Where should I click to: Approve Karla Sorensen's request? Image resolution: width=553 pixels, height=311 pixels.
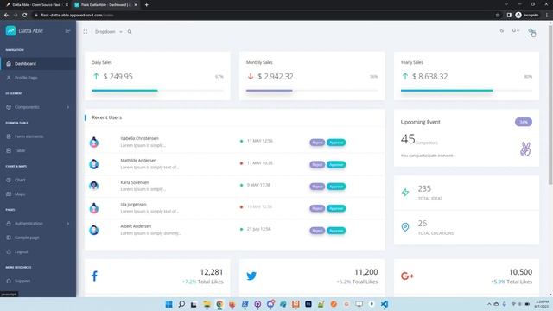point(336,187)
